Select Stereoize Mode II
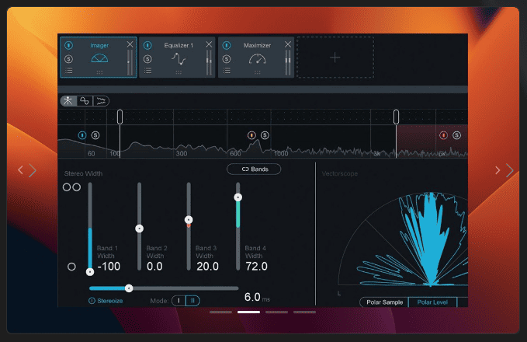The width and height of the screenshot is (527, 342). [x=193, y=301]
